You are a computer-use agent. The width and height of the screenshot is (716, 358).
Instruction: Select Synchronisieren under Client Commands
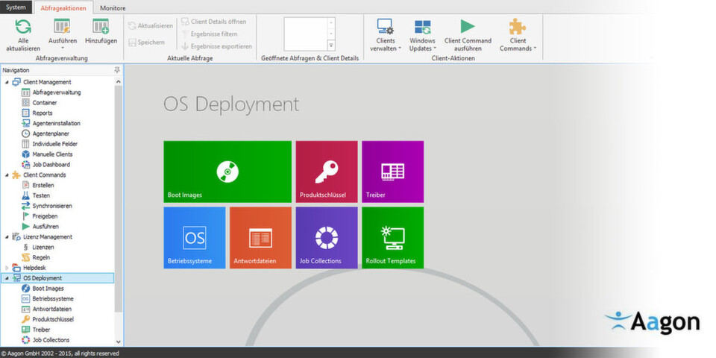pyautogui.click(x=52, y=206)
